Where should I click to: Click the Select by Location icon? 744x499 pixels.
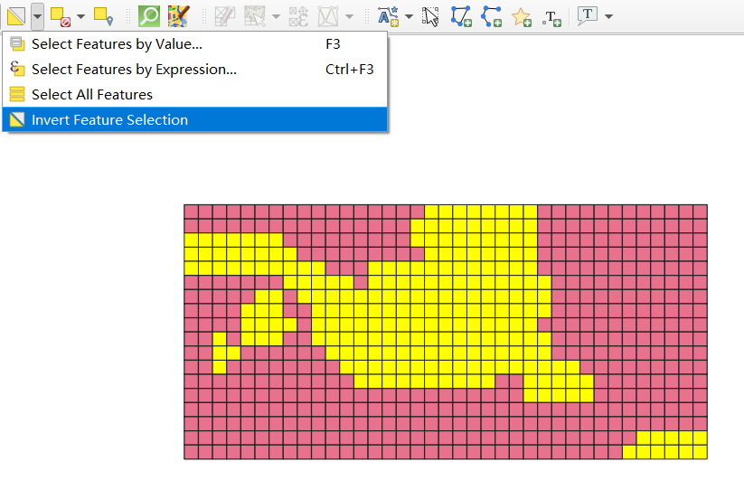click(x=103, y=16)
